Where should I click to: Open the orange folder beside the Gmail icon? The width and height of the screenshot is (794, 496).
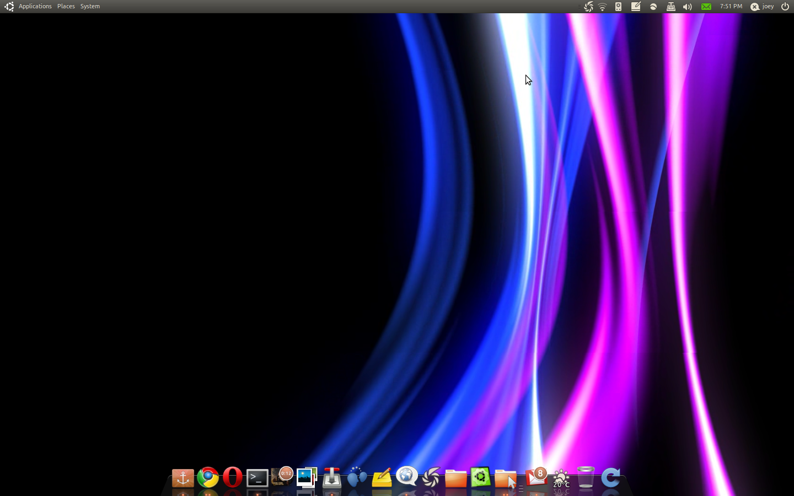pos(506,478)
